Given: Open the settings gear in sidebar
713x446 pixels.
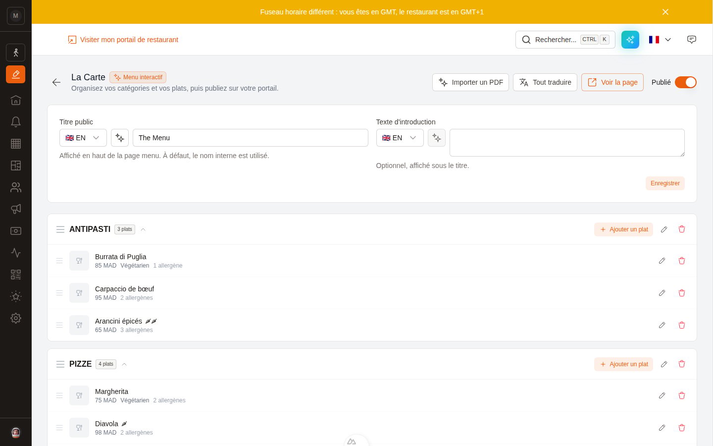Looking at the screenshot, I should tap(16, 318).
